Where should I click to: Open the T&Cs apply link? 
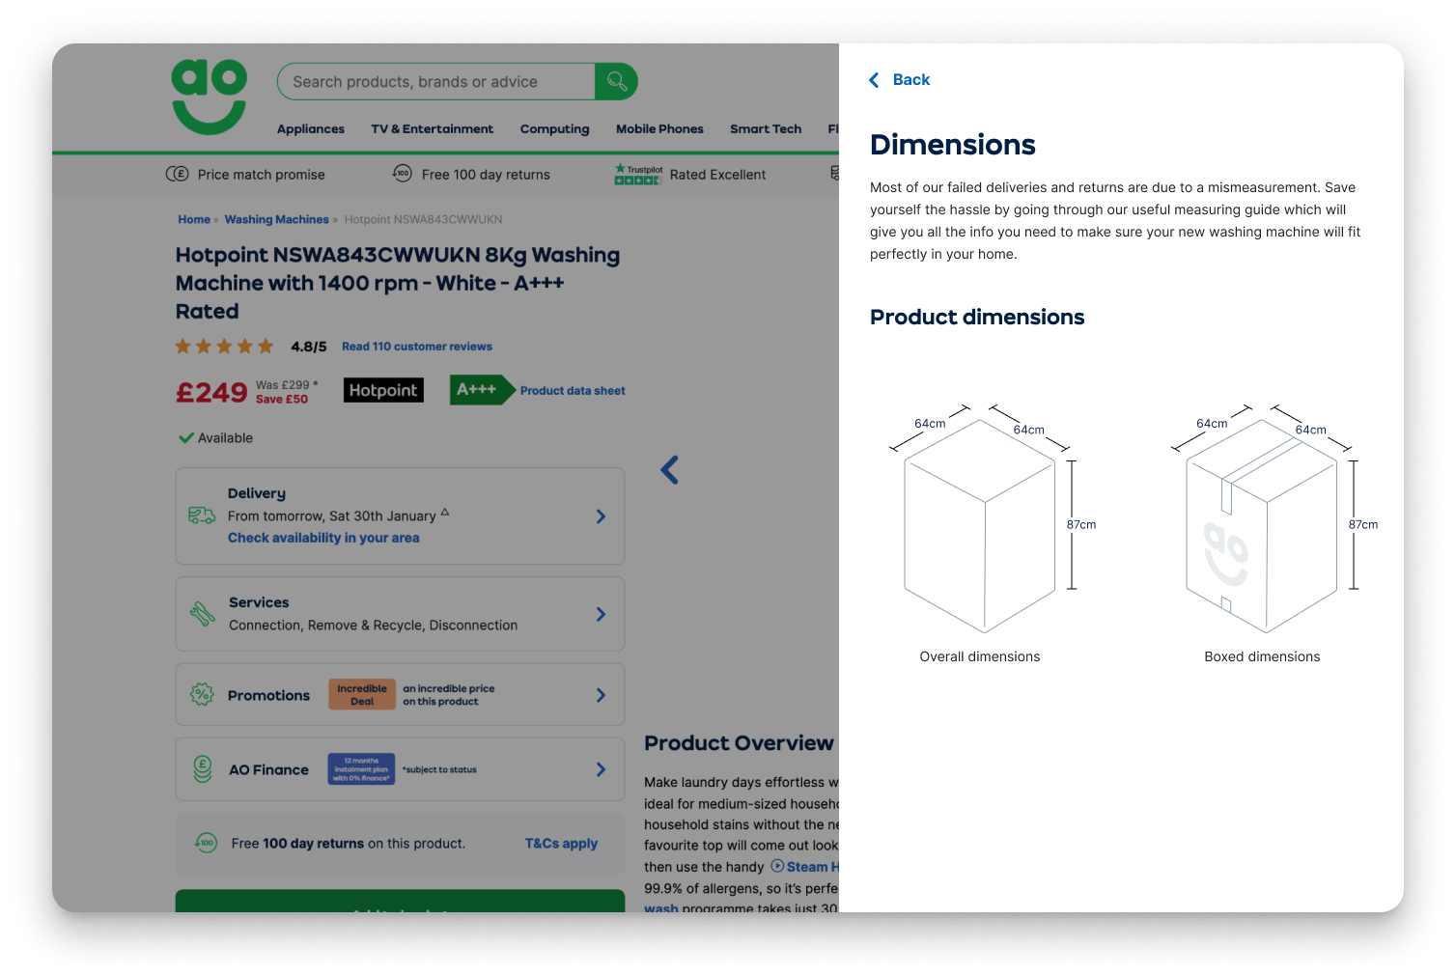[561, 844]
